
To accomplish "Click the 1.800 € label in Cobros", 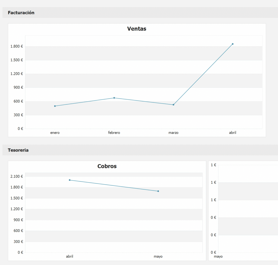I will tap(17, 187).
